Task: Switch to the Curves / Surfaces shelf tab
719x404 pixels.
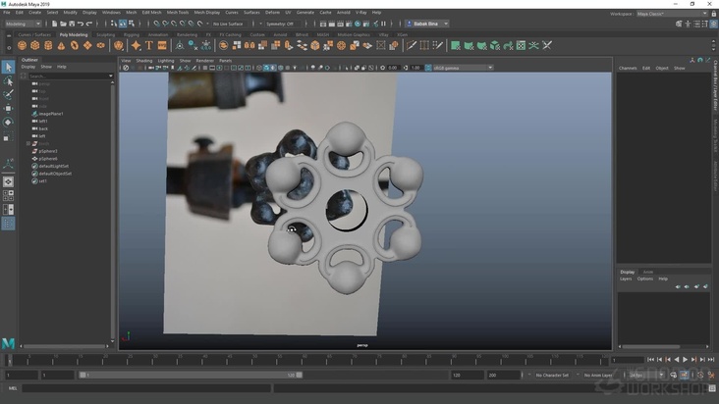Action: click(34, 34)
